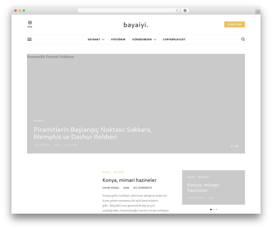Expand the Gündebiresim menu chevron
The height and width of the screenshot is (230, 272).
[x=154, y=40]
